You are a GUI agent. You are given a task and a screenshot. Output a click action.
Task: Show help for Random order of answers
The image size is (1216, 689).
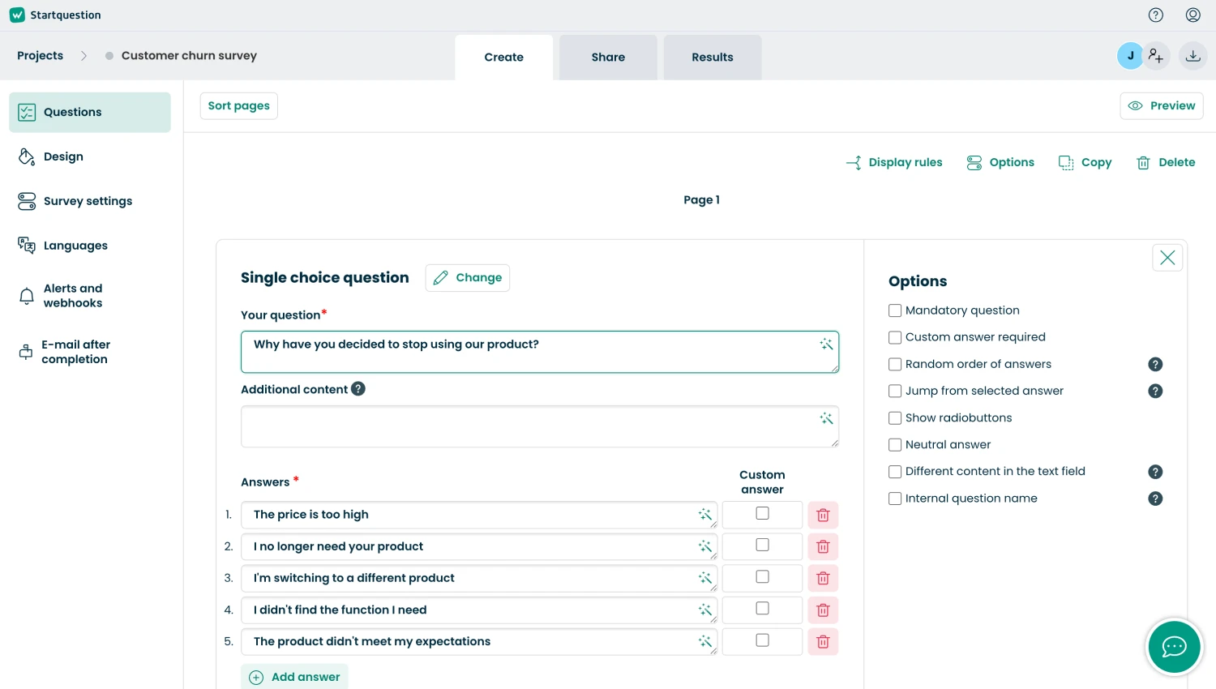[x=1156, y=365]
